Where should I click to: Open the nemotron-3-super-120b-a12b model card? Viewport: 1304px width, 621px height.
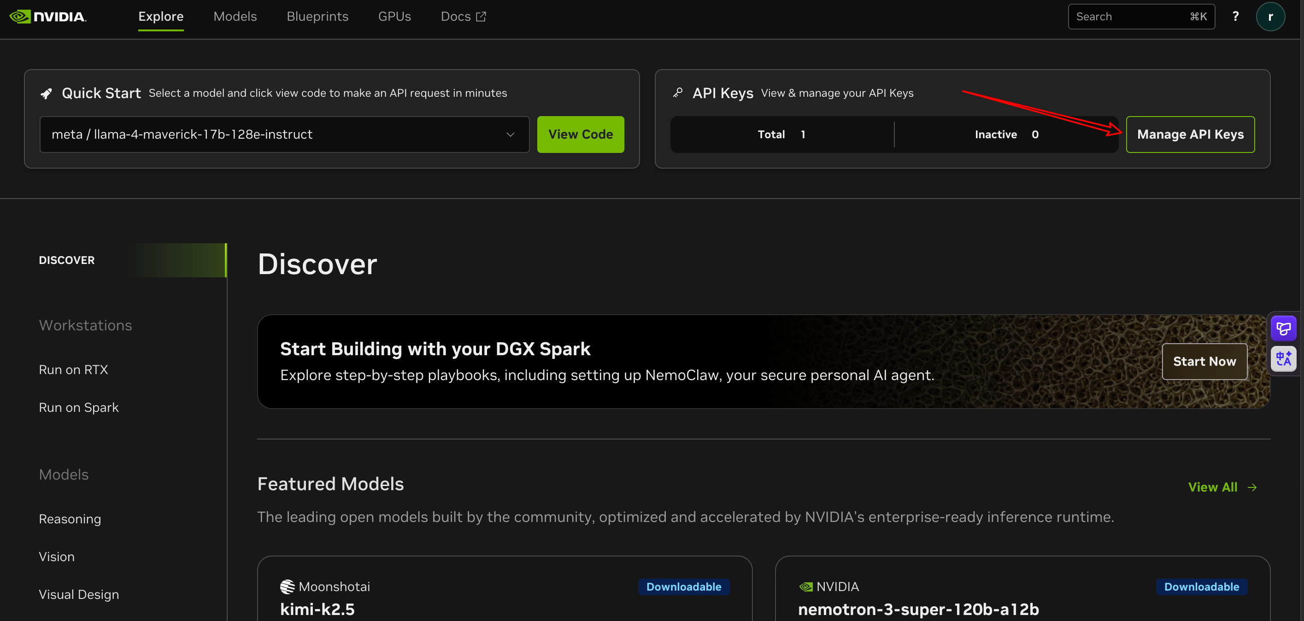coord(1022,589)
